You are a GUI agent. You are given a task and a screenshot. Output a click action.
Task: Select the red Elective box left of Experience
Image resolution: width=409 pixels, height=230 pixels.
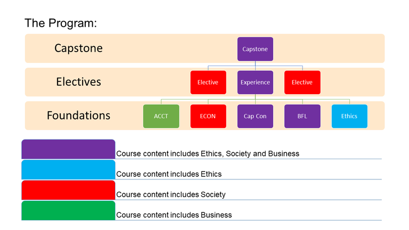[x=208, y=83]
